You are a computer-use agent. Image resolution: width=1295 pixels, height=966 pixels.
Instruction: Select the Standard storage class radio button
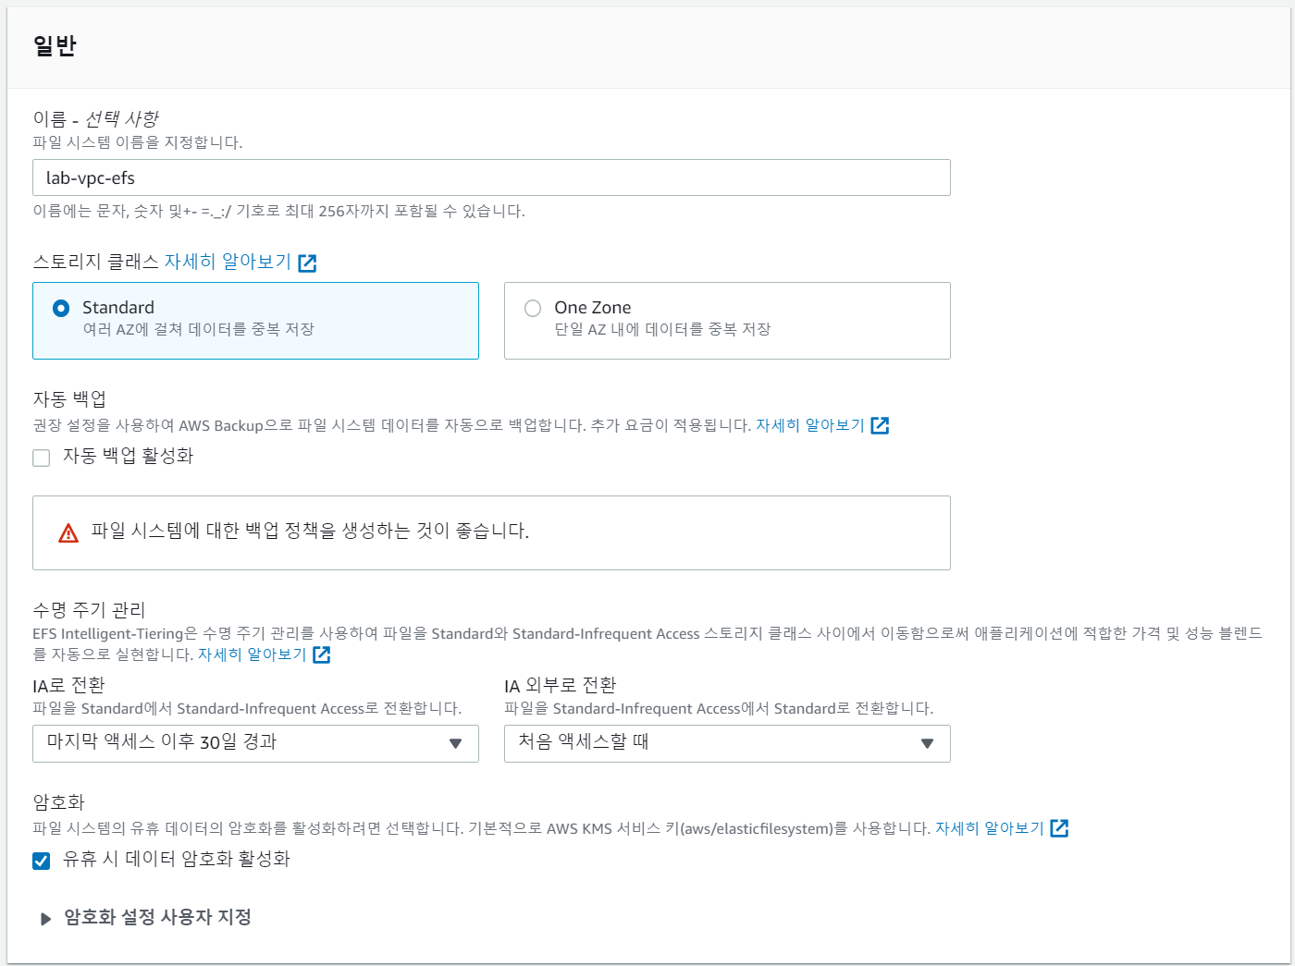60,308
